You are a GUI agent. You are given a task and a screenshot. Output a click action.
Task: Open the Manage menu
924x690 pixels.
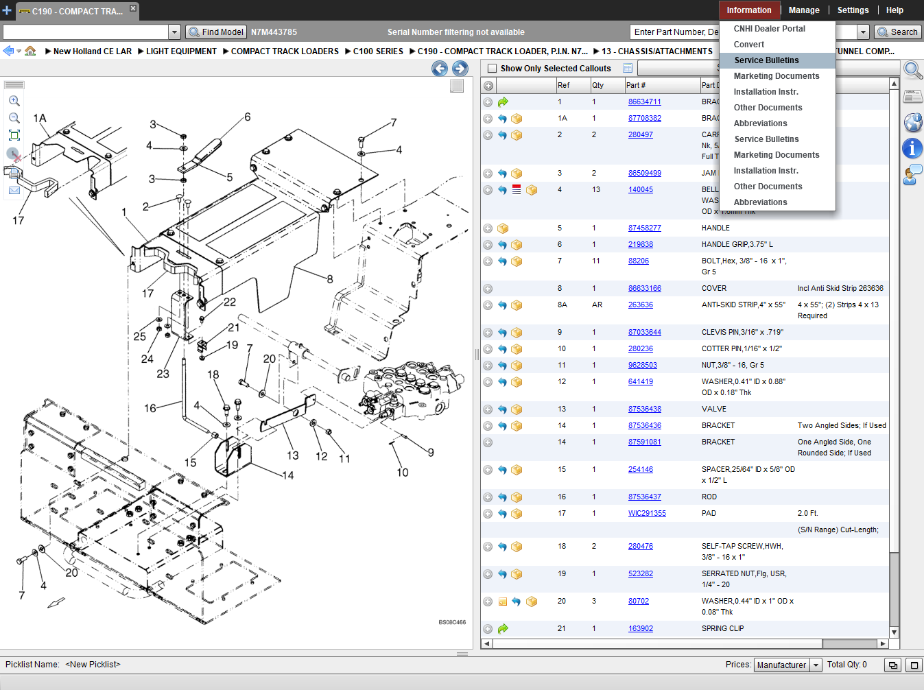tap(804, 10)
